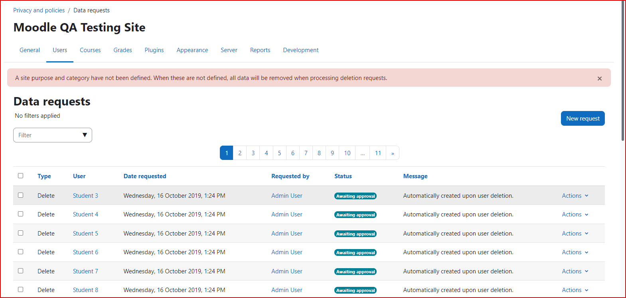Sort table by Date requested column
Screen dimensions: 626x298
tap(145, 176)
